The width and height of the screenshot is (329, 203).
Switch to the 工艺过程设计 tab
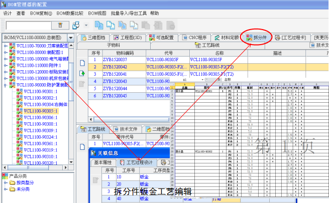[136, 162]
